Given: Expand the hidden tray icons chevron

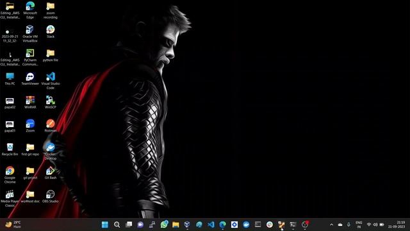Looking at the screenshot, I should [331, 225].
